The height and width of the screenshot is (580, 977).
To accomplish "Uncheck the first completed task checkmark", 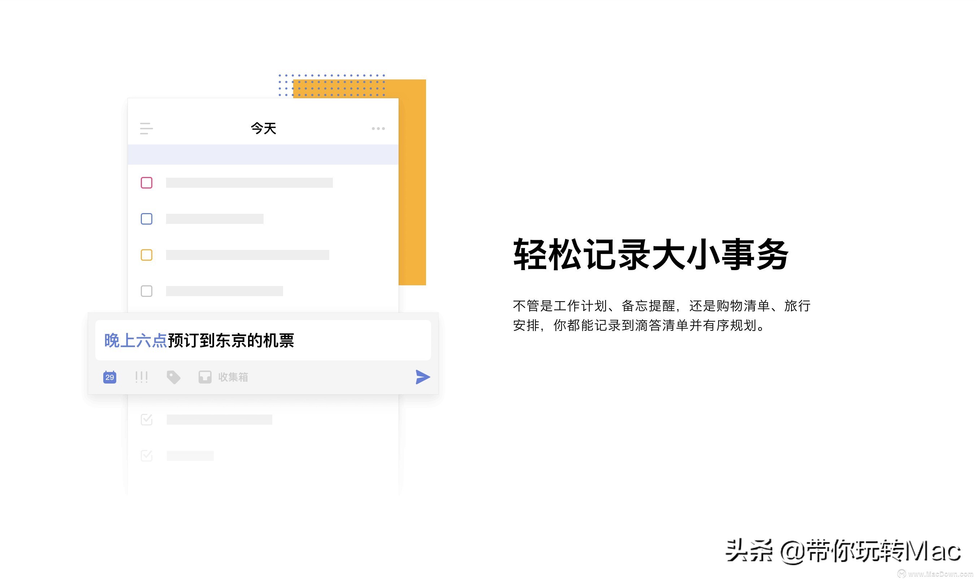I will click(147, 420).
